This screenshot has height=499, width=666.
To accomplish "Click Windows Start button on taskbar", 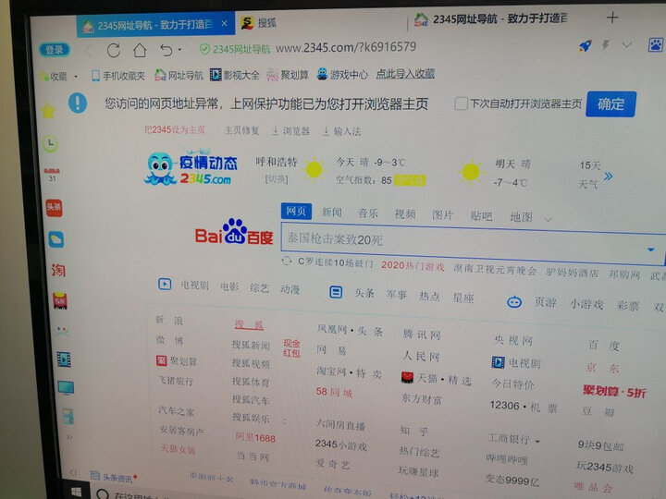I will pos(77,492).
